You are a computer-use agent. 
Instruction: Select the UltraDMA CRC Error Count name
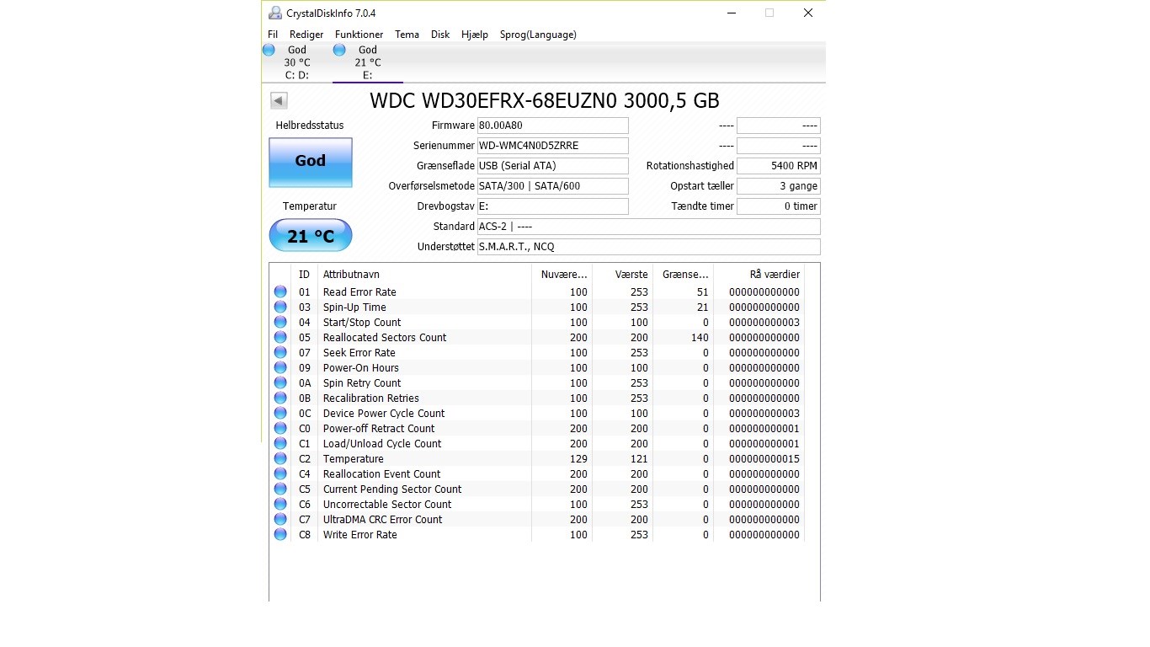click(x=382, y=520)
